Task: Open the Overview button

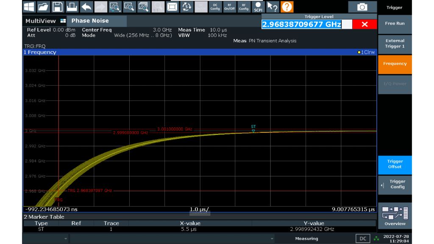Action: [395, 216]
